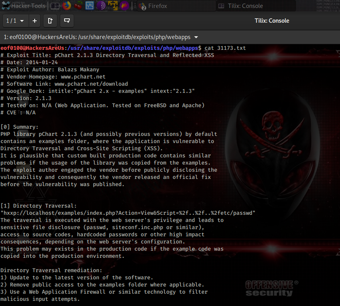Add a new session with plus button
This screenshot has width=340, height=306.
tap(35, 21)
